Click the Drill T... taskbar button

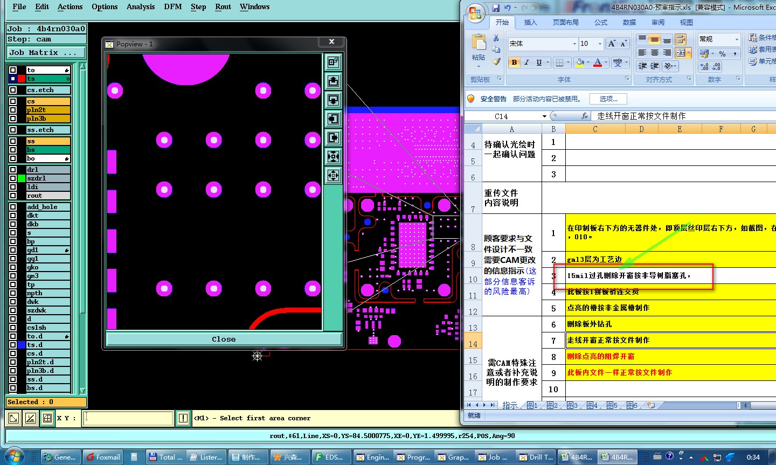[x=536, y=457]
